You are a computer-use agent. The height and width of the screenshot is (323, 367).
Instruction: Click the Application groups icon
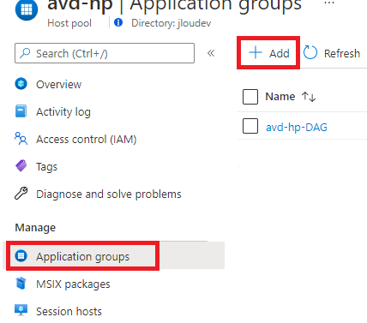(x=21, y=256)
